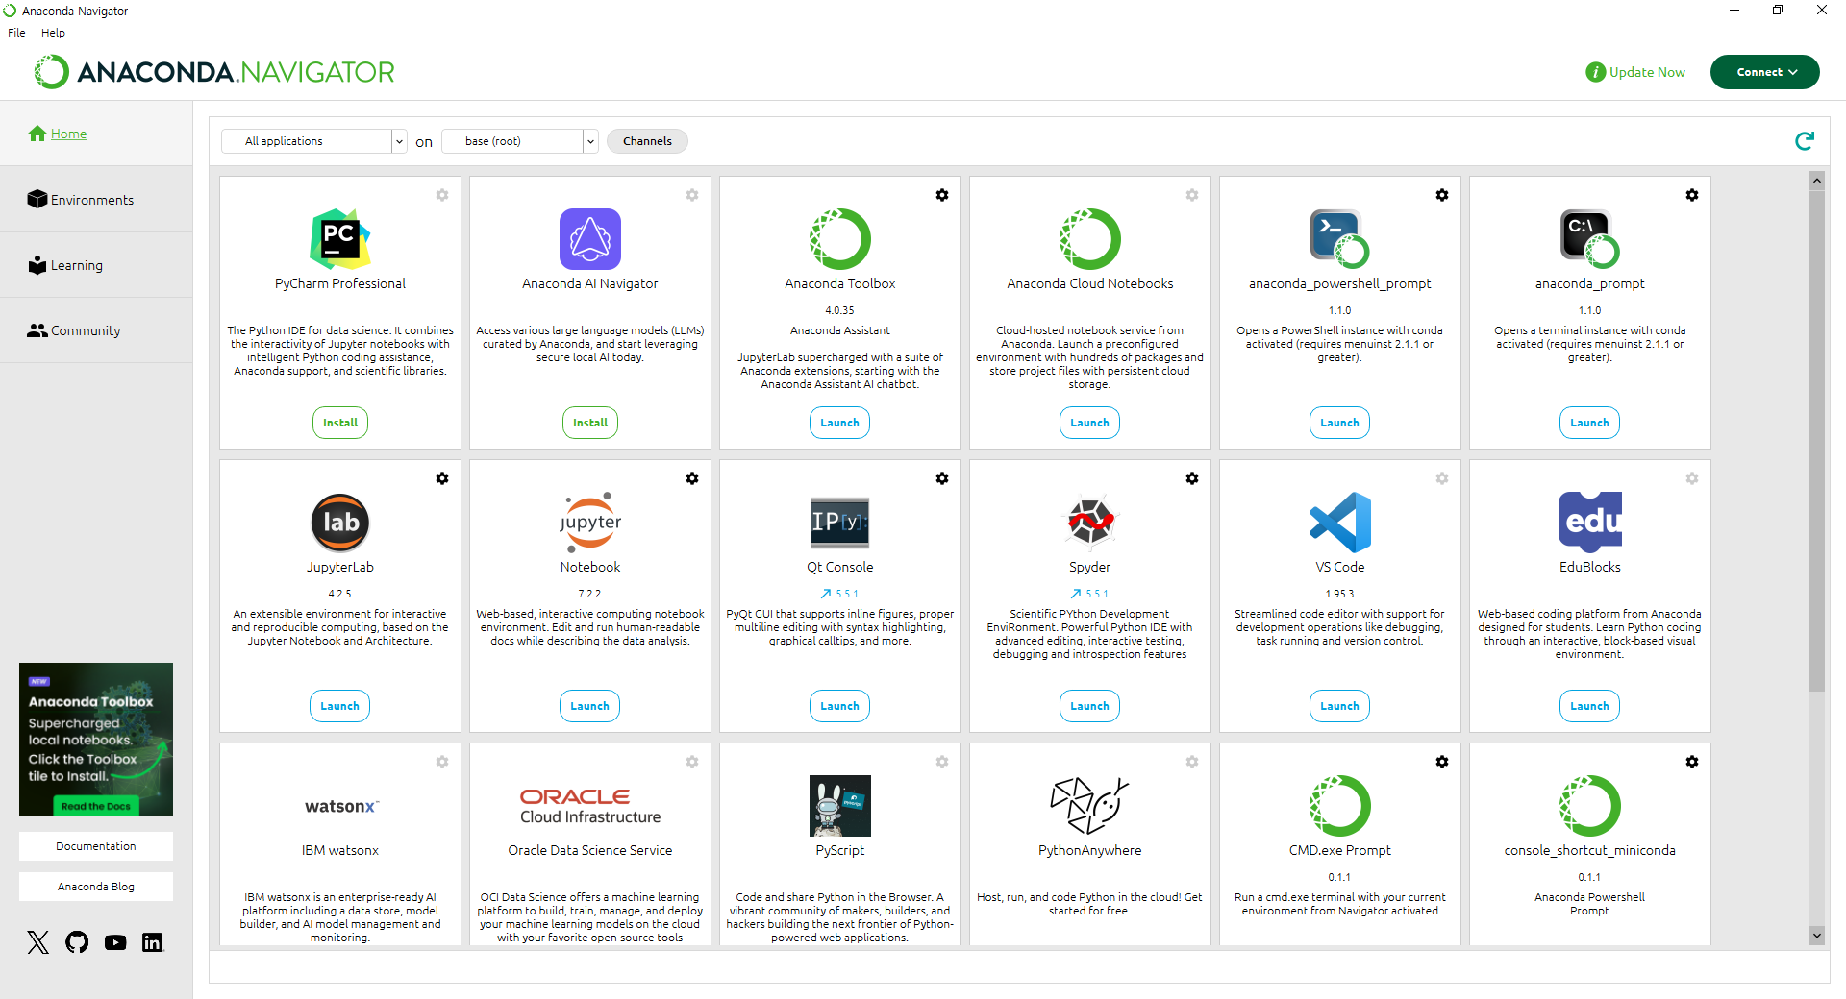
Task: Open gear options for Spyder
Action: [1192, 478]
